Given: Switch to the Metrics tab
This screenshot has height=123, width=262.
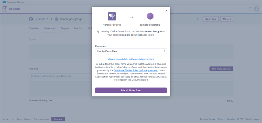Looking at the screenshot, I should click(78, 28).
